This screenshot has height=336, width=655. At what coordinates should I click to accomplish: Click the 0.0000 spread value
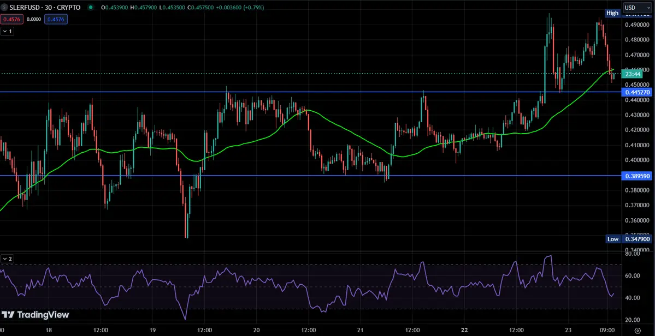coord(34,19)
